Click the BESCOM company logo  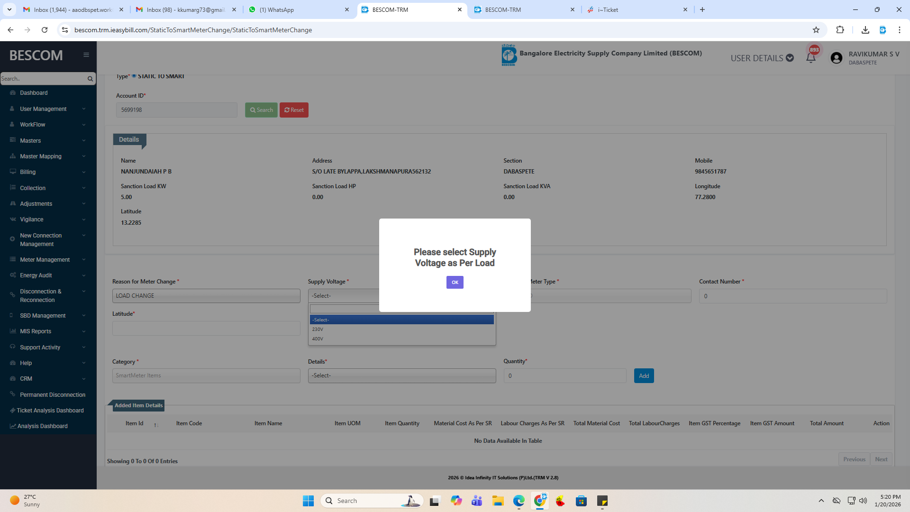tap(509, 55)
